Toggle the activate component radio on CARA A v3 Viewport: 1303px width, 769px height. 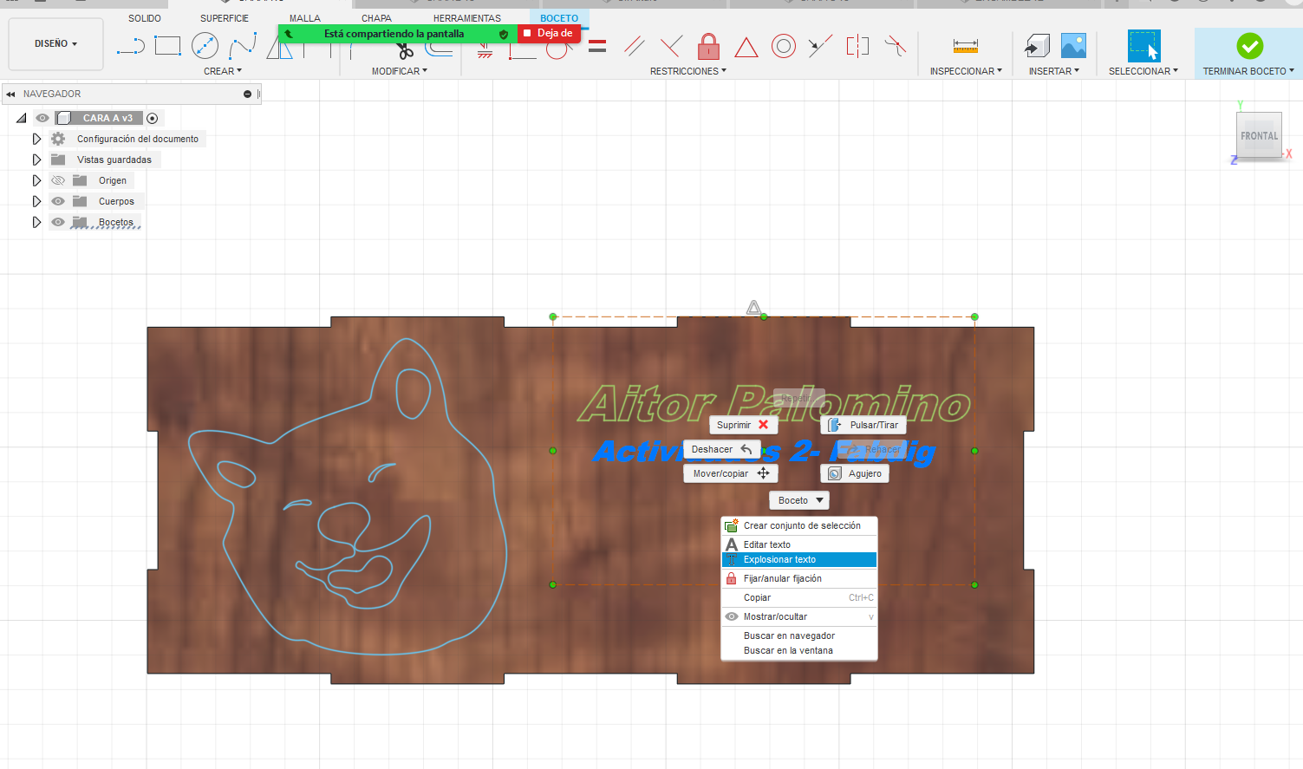point(153,118)
